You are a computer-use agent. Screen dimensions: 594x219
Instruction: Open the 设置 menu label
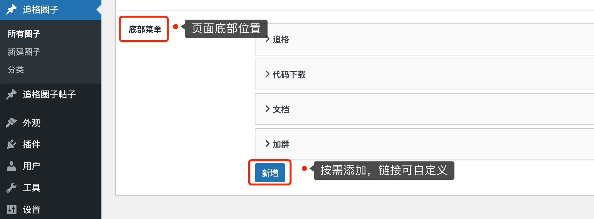pyautogui.click(x=31, y=210)
